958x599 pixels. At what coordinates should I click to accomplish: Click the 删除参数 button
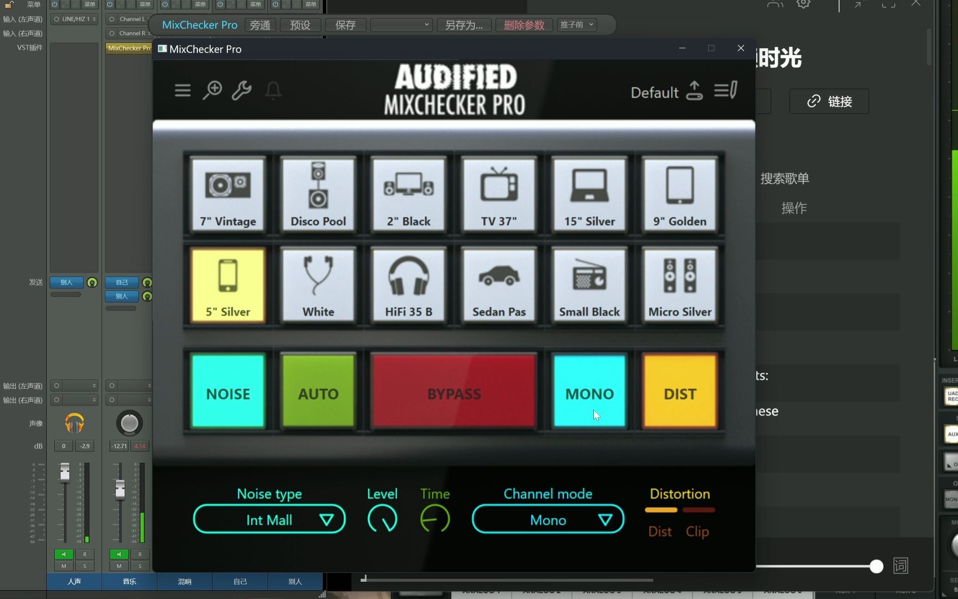click(x=524, y=25)
